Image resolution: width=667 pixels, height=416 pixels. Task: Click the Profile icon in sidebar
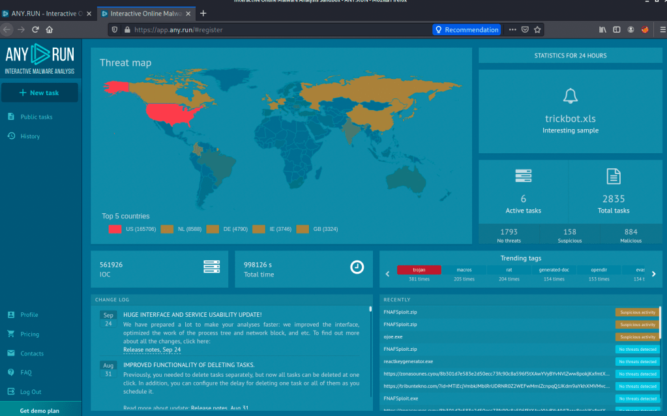pos(11,315)
